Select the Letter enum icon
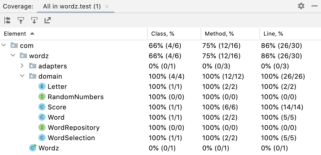The height and width of the screenshot is (155, 321). [42, 87]
